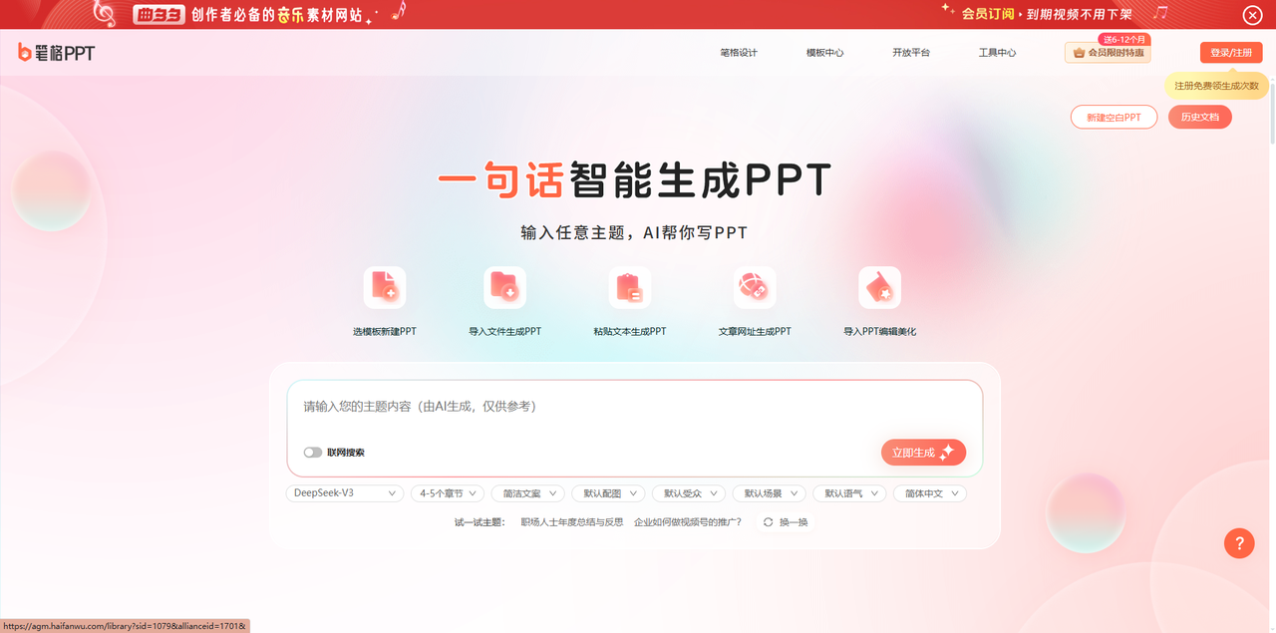Click the 导入文件生成PPT label
This screenshot has width=1276, height=633.
(x=505, y=332)
